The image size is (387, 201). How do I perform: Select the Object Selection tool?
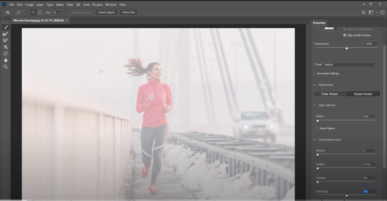[x=5, y=47]
